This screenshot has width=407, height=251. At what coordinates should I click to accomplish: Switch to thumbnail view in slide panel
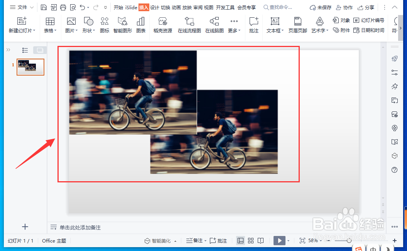pyautogui.click(x=40, y=50)
